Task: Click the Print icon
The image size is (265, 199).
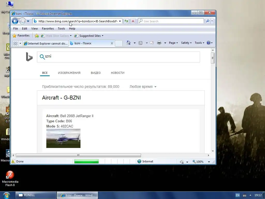Action: pos(159,43)
